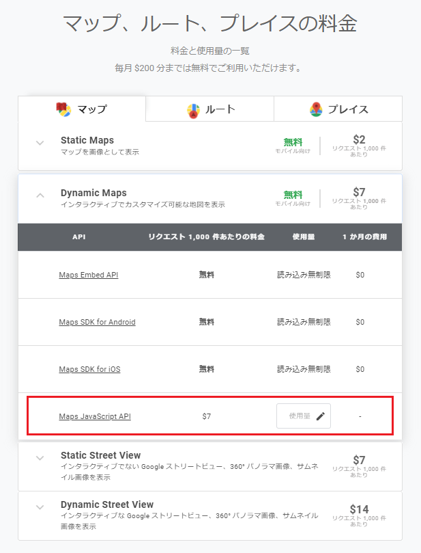Expand the Dynamic Street View chevron
Image resolution: width=421 pixels, height=553 pixels.
pyautogui.click(x=40, y=507)
